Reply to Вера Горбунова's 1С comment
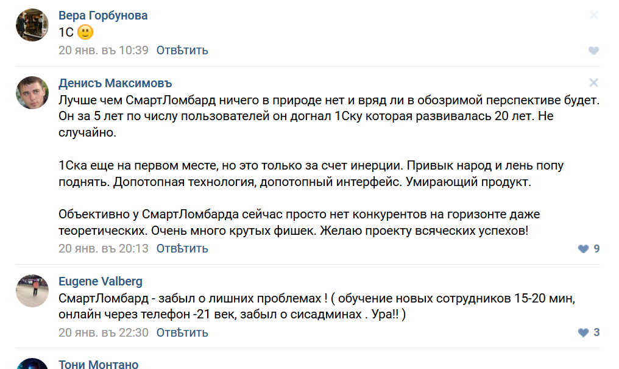Viewport: 619px width, 369px height. pyautogui.click(x=182, y=51)
